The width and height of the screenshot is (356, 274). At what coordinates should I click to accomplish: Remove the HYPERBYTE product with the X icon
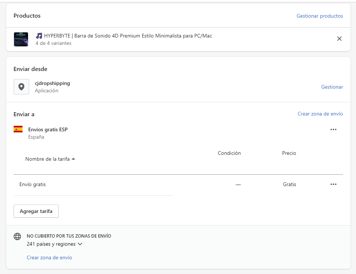[339, 39]
